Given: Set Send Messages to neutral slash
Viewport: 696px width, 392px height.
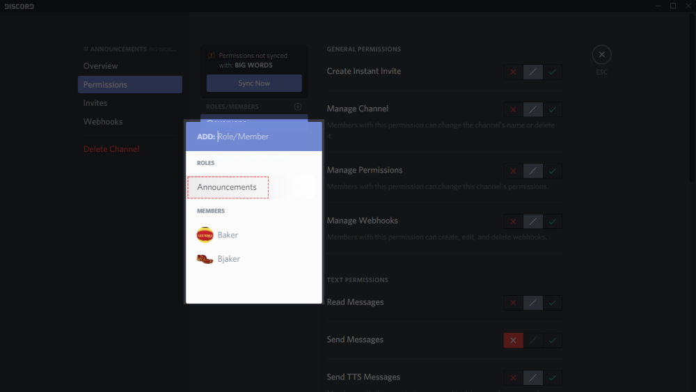Looking at the screenshot, I should [532, 340].
